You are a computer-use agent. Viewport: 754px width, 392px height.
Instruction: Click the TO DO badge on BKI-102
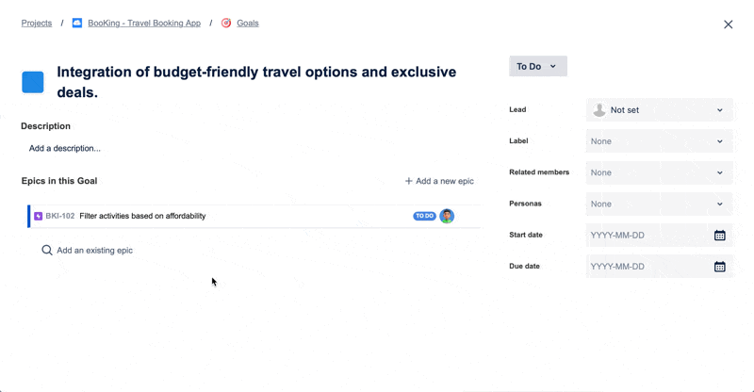pos(424,216)
